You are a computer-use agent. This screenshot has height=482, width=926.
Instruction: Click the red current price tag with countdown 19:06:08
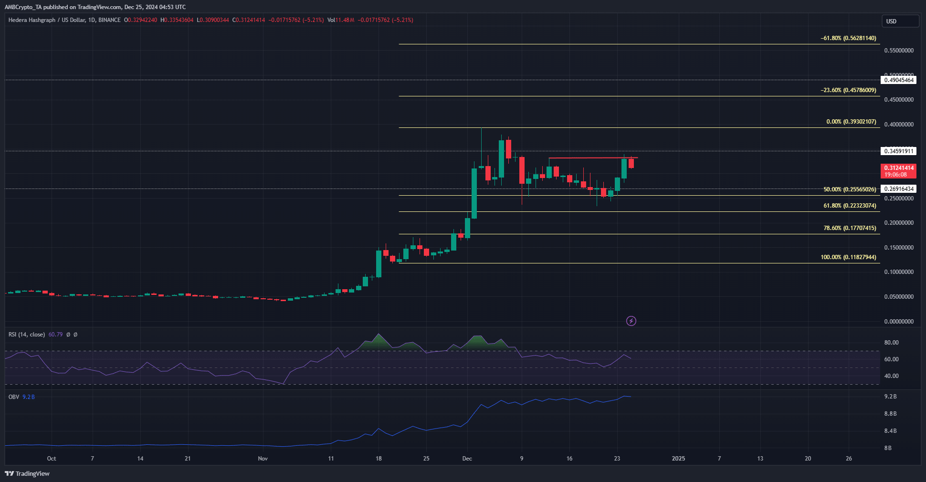tap(899, 171)
